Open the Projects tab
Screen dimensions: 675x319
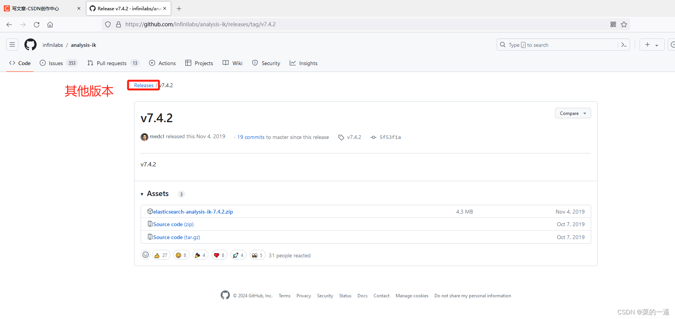(199, 63)
